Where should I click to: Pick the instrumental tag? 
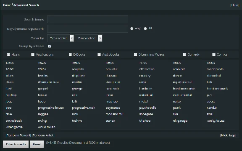[182, 95]
